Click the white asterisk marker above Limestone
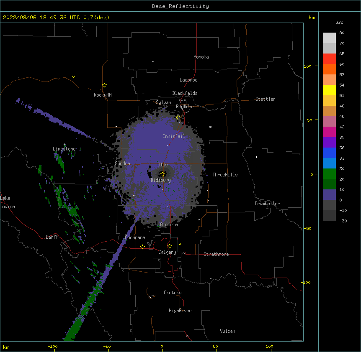The image size is (361, 352). tap(64, 145)
